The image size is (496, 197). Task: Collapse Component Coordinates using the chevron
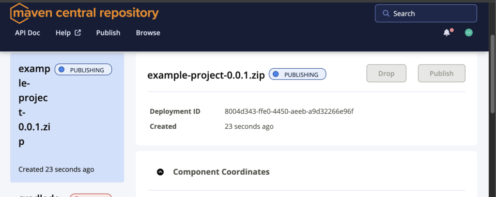pyautogui.click(x=160, y=172)
